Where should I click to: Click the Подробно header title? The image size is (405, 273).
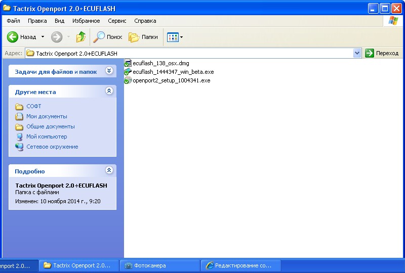click(x=30, y=171)
